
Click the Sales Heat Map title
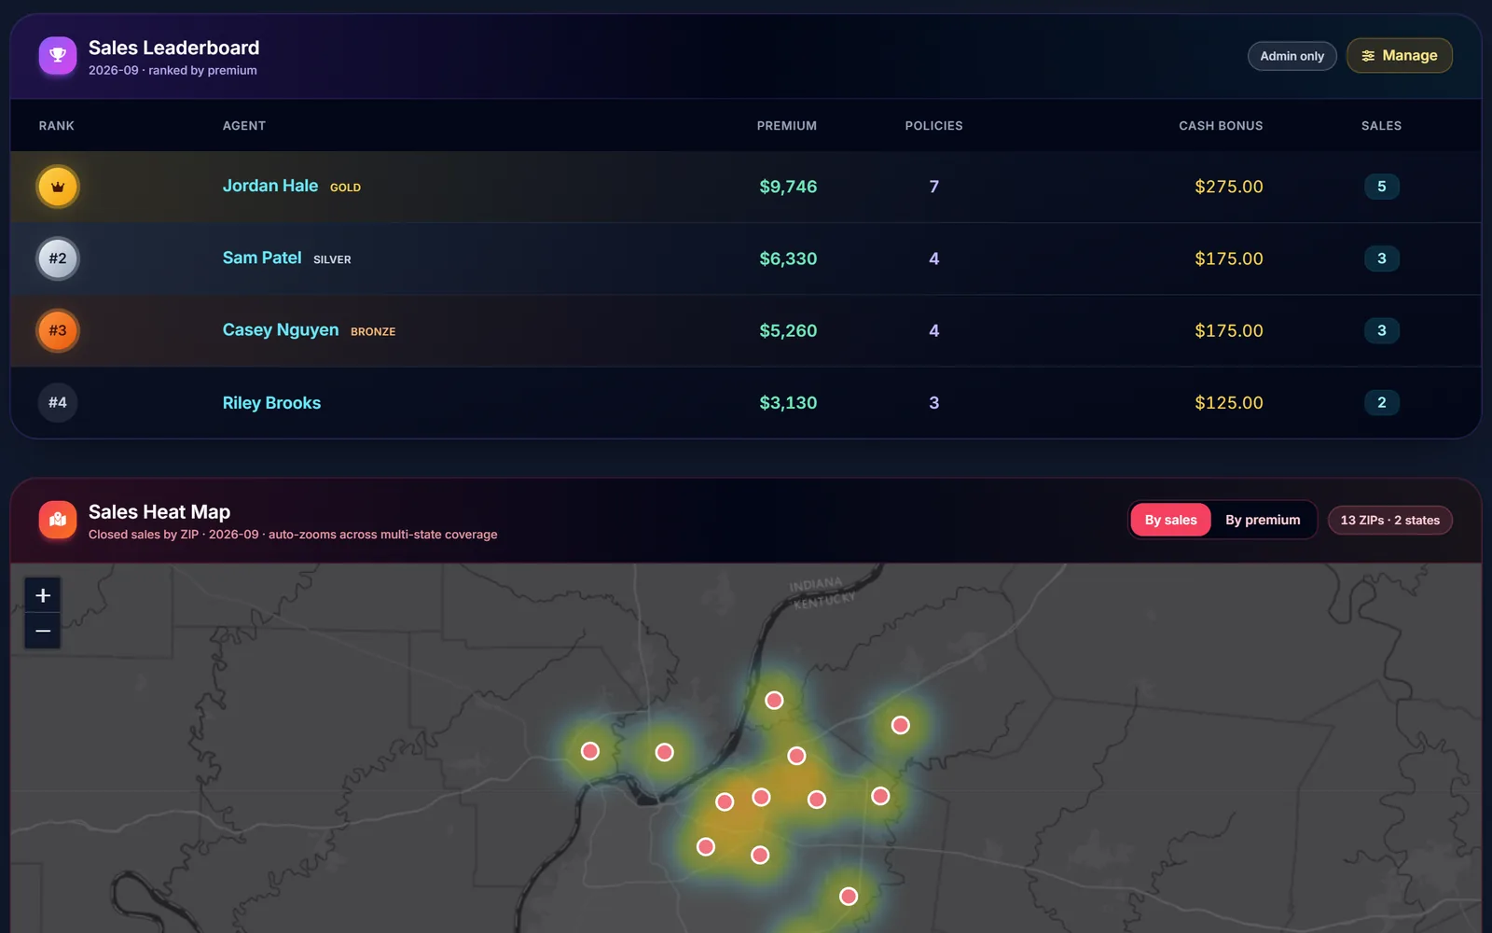pos(159,511)
